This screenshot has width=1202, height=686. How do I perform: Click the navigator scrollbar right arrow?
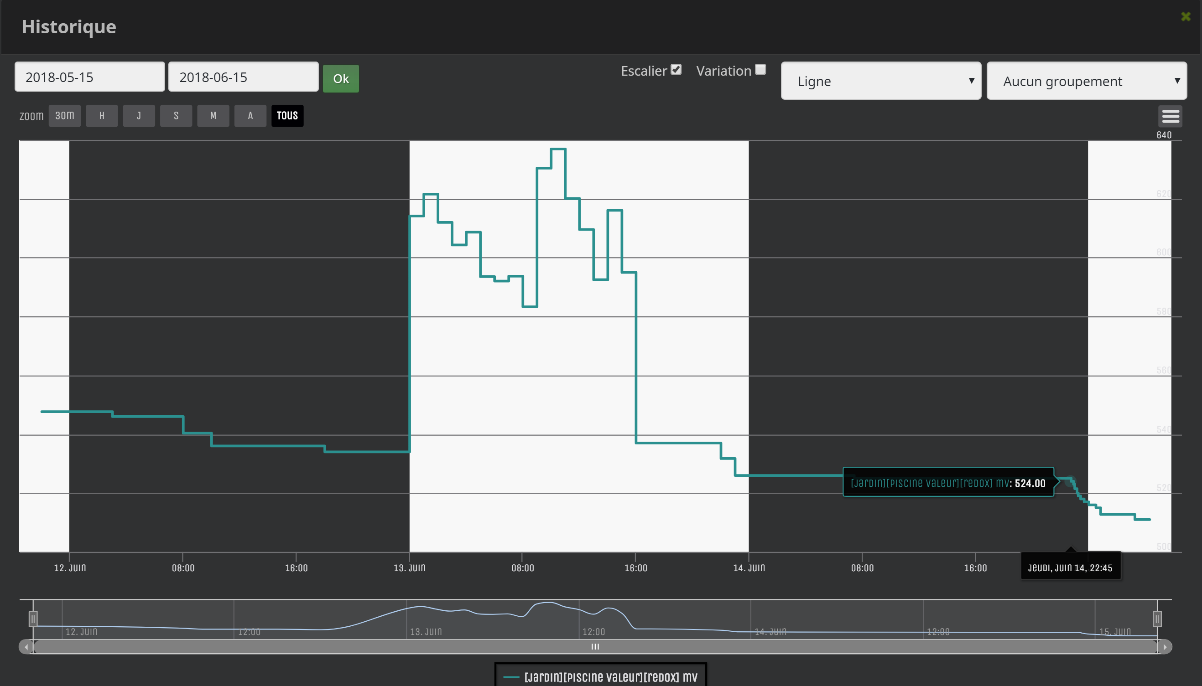(x=1165, y=647)
